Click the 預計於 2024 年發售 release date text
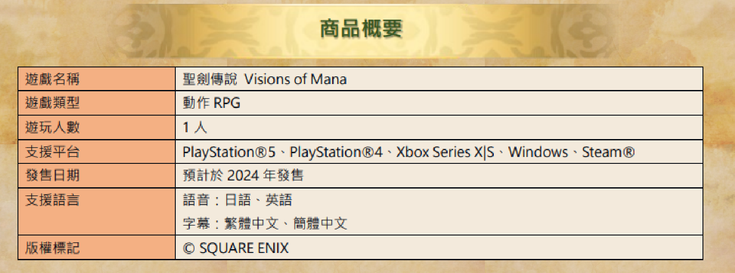735x273 pixels. [x=243, y=175]
